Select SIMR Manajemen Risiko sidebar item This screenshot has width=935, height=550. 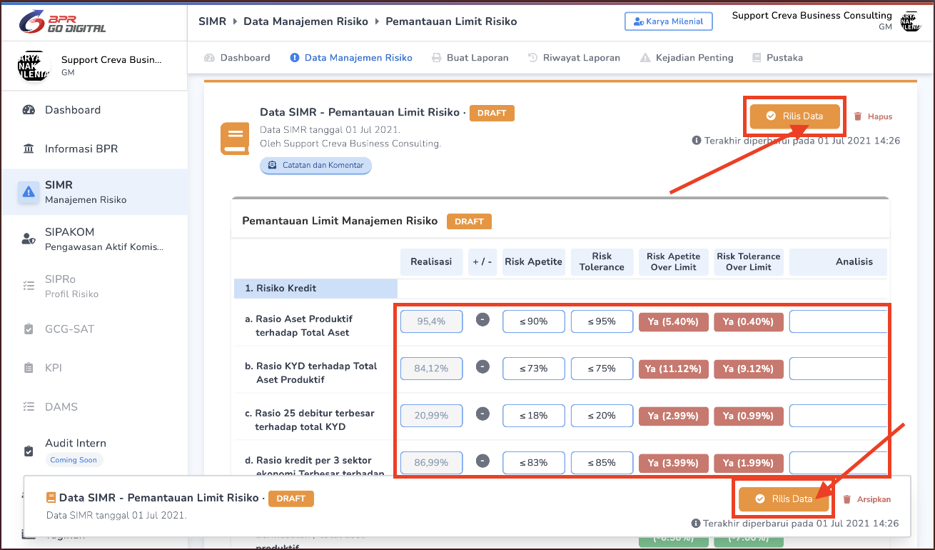(94, 192)
